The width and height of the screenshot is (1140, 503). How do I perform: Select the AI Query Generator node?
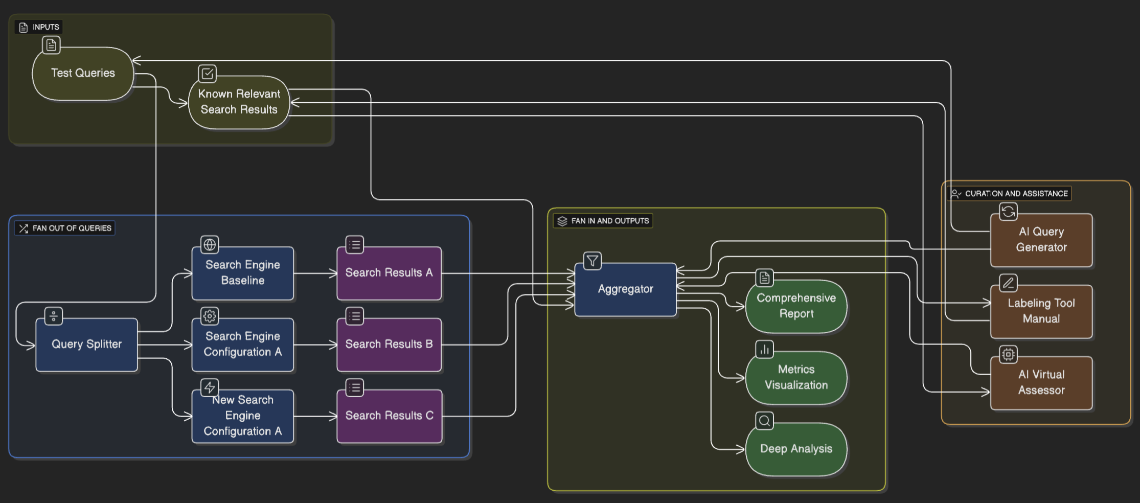(1041, 240)
